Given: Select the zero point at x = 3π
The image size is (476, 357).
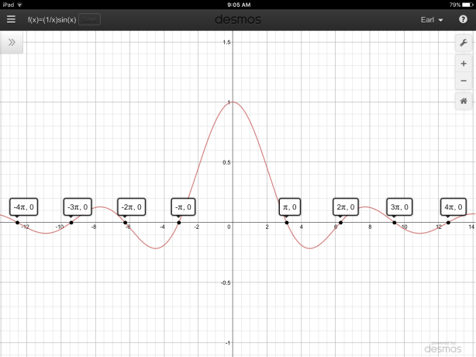Looking at the screenshot, I should tap(395, 223).
